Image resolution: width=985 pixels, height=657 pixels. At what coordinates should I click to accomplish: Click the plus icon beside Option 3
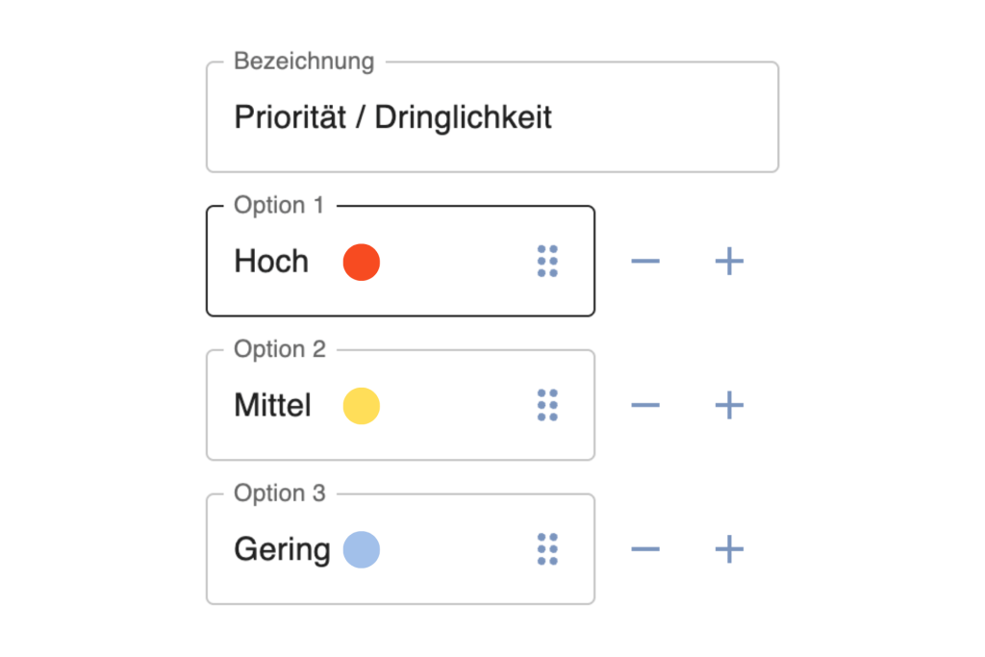(x=728, y=549)
